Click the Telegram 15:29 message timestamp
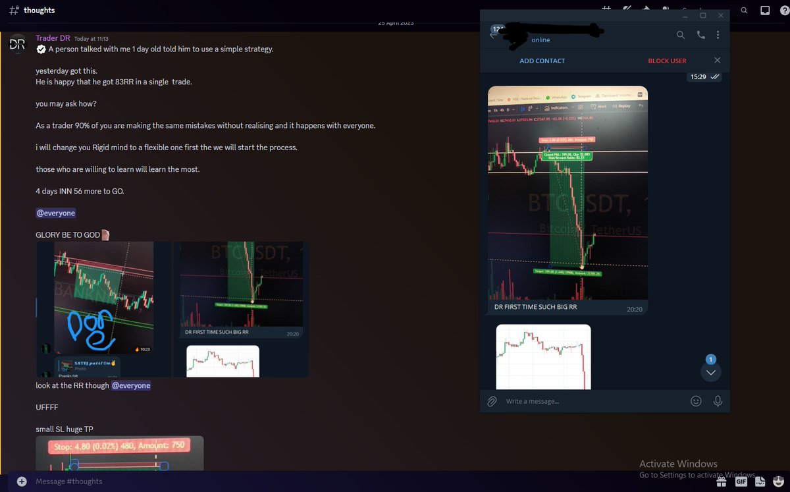Image resolution: width=790 pixels, height=492 pixels. (698, 77)
